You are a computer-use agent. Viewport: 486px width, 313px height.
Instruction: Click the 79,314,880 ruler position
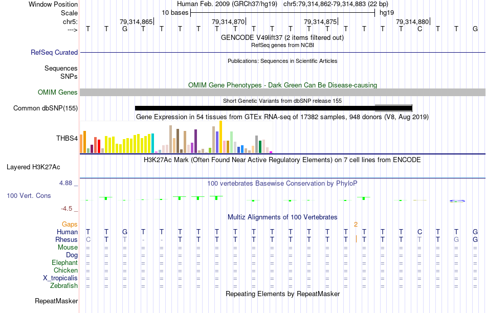coord(412,21)
